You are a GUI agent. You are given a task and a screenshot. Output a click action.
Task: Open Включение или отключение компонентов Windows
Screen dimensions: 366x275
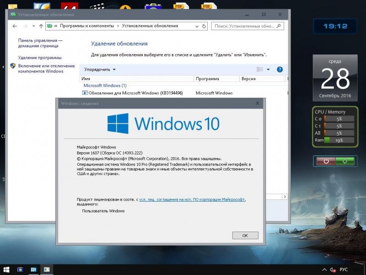pyautogui.click(x=47, y=68)
